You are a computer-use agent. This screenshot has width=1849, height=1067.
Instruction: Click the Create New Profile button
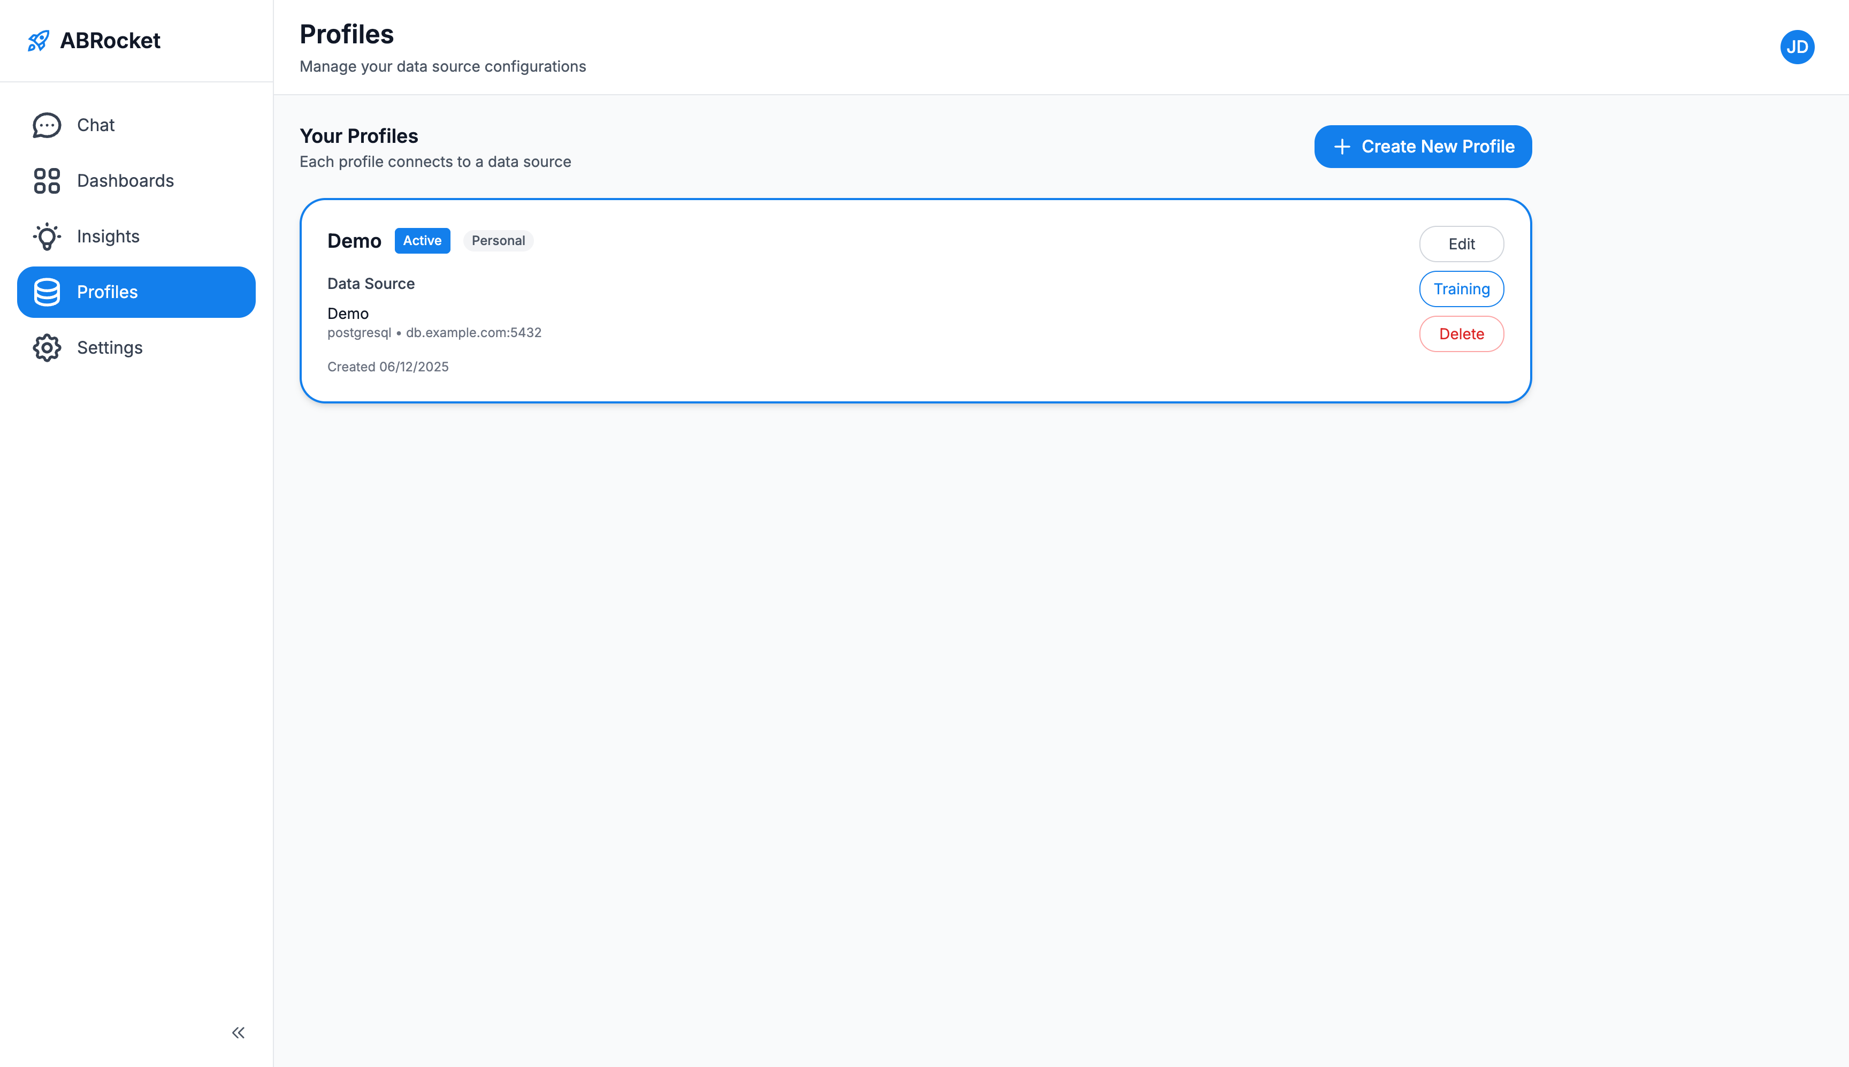coord(1422,146)
